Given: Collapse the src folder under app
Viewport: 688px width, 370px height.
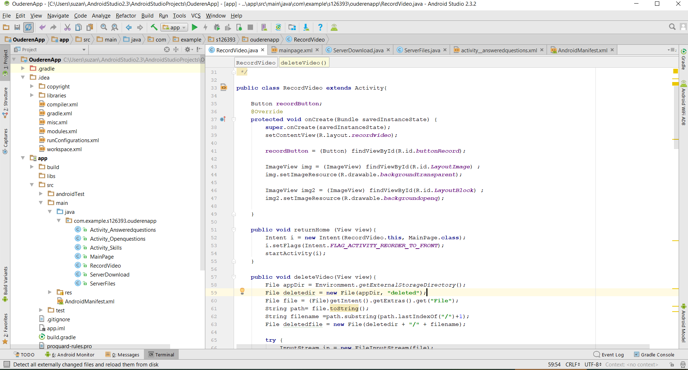Looking at the screenshot, I should 32,185.
